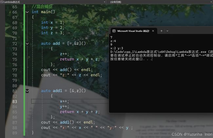Screen dimensions: 213x138
Task: Close the Microsoft Visual Studio console tab
Action: [153, 31]
